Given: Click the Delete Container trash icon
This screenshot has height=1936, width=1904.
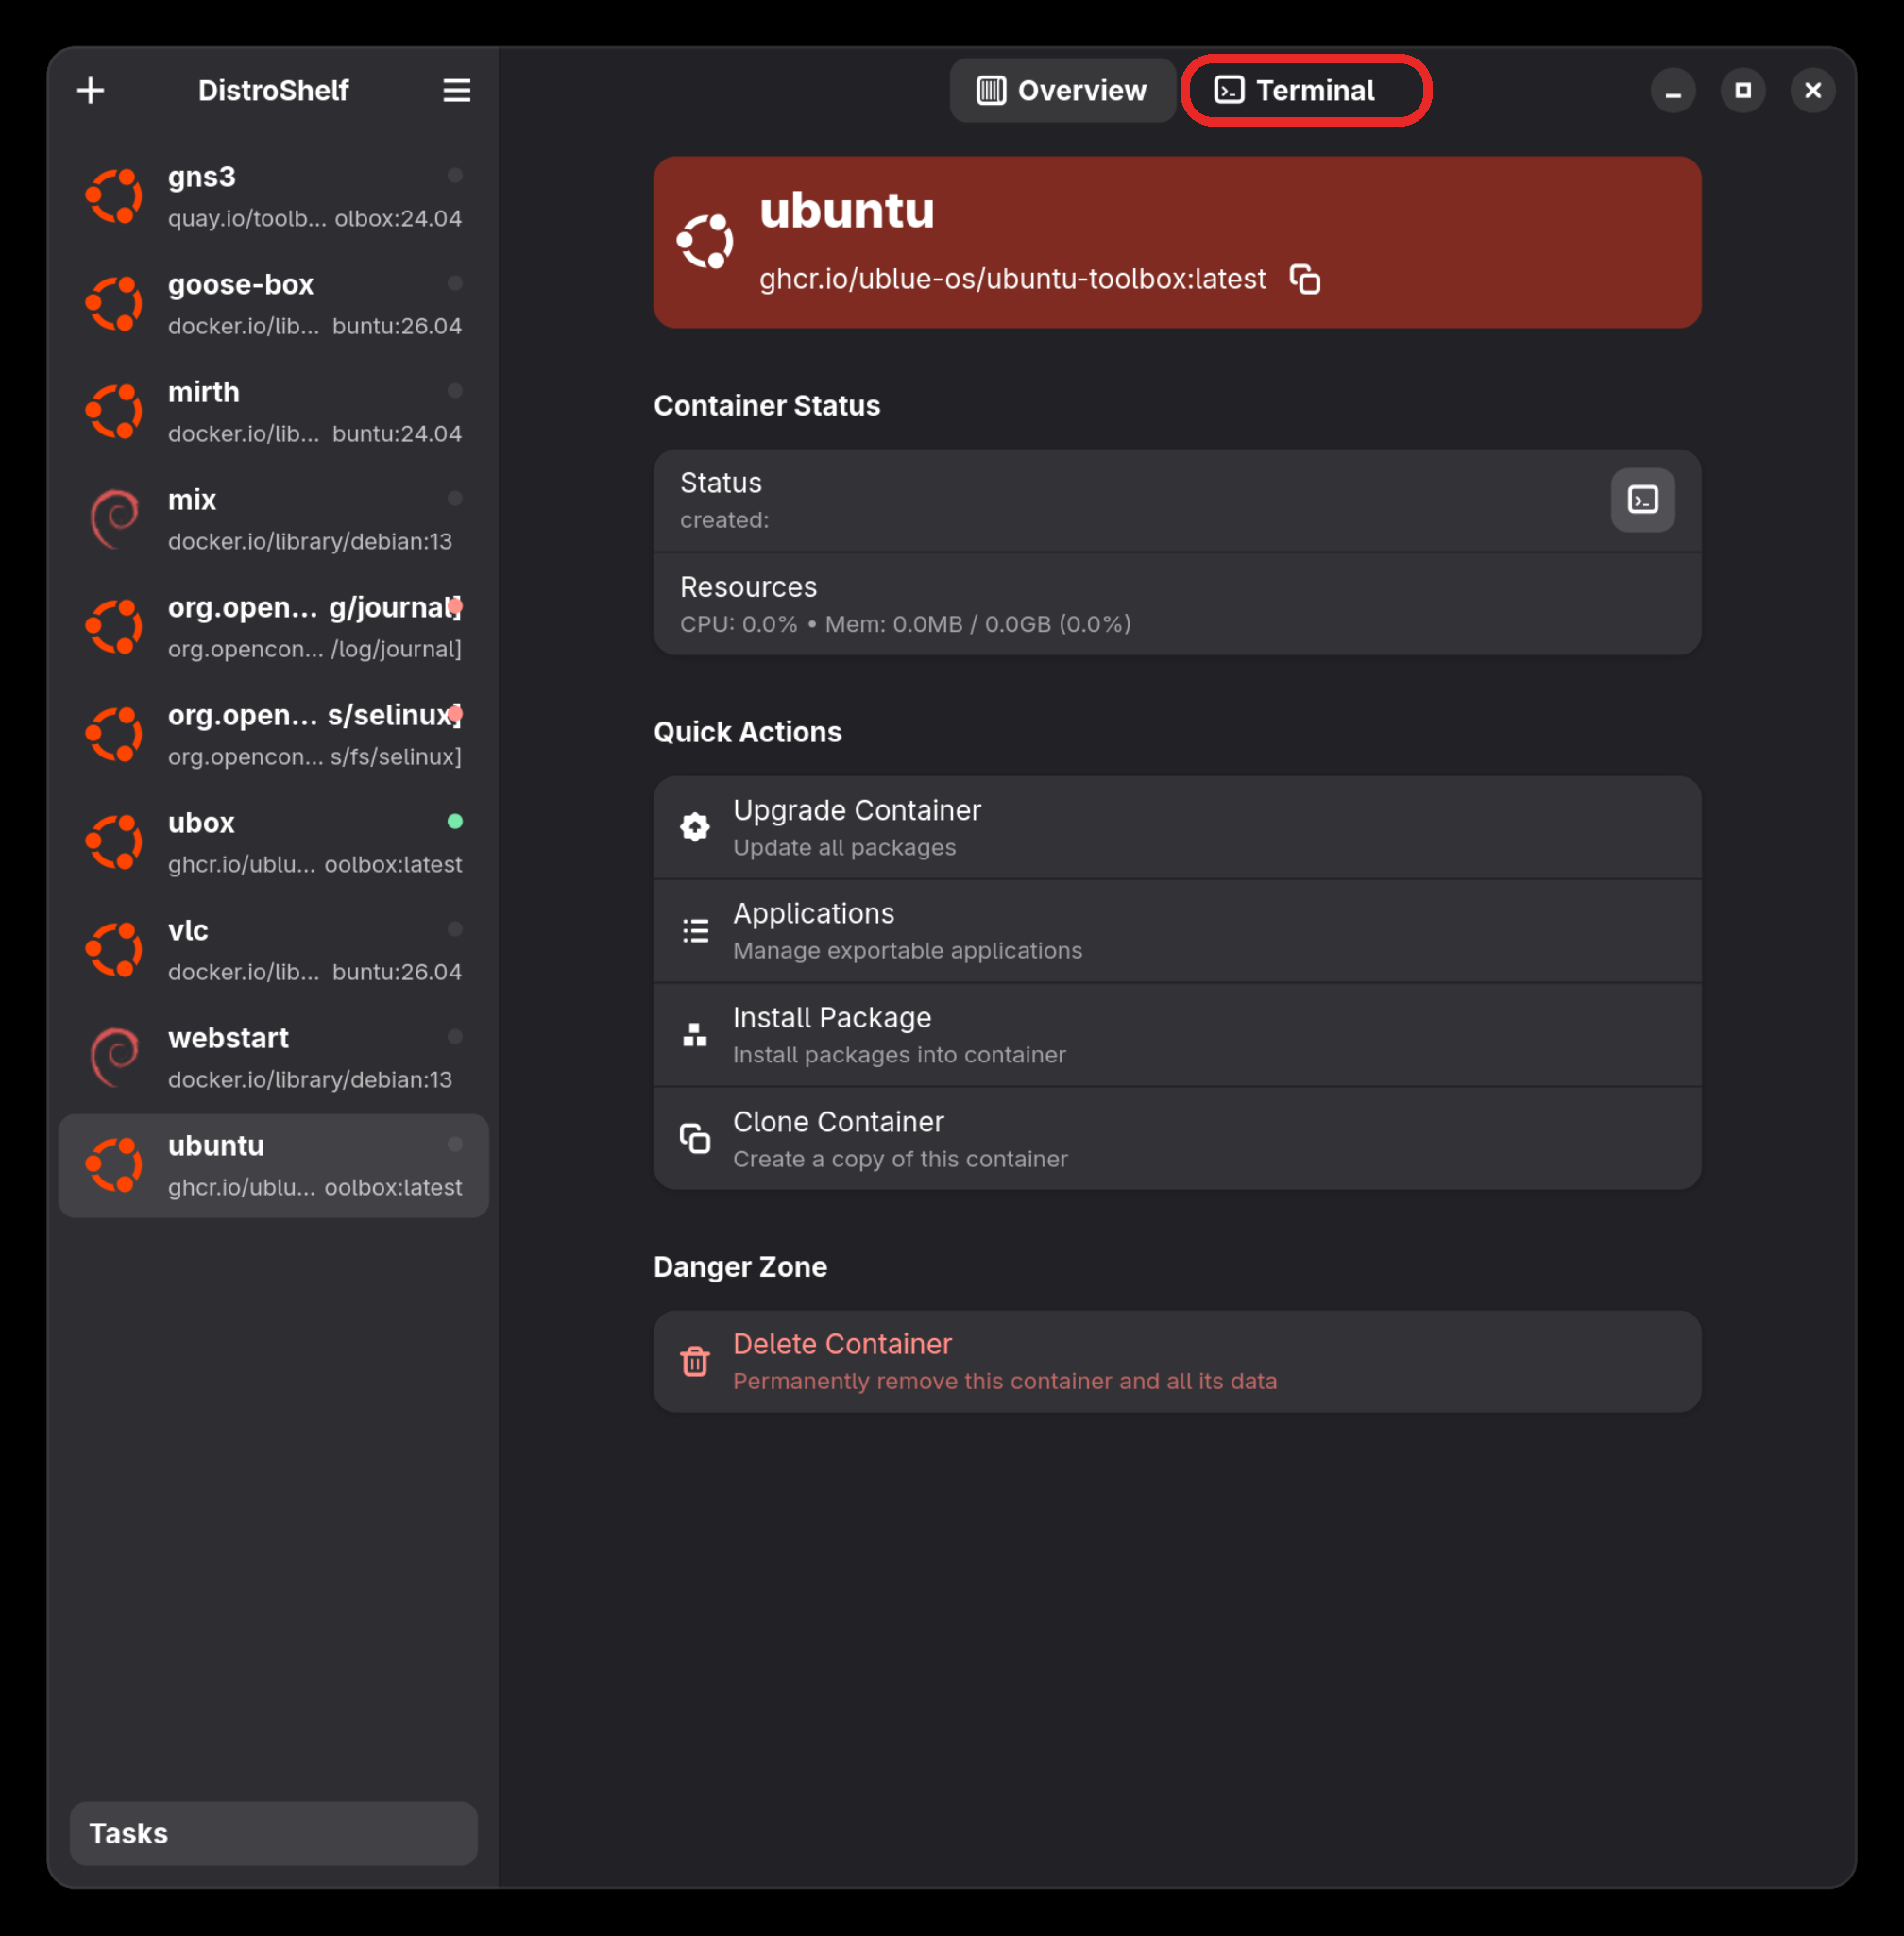Looking at the screenshot, I should click(695, 1361).
